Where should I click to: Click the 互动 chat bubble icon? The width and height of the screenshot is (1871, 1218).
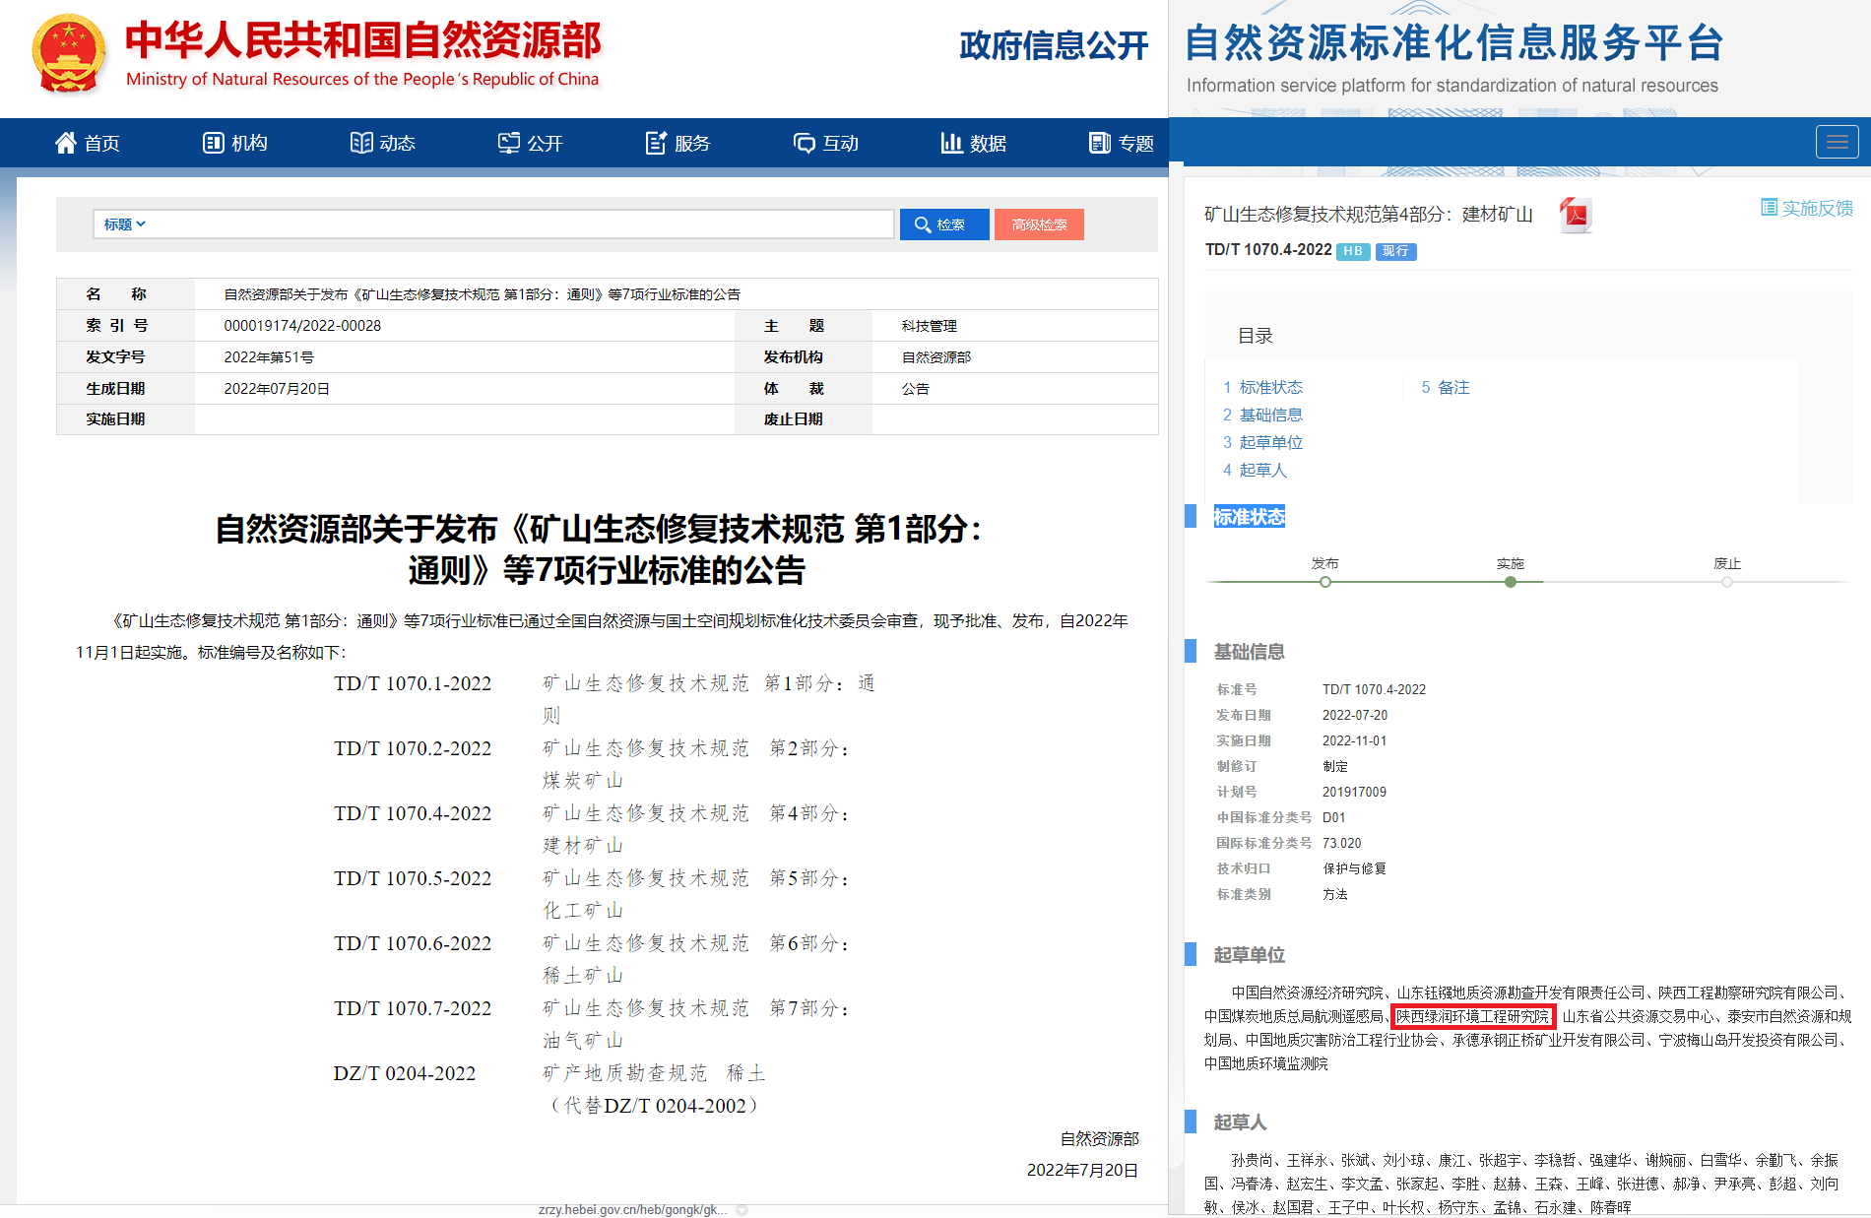point(804,143)
